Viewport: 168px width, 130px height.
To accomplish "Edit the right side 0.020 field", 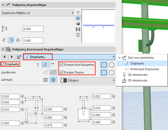I will pyautogui.click(x=102, y=96).
